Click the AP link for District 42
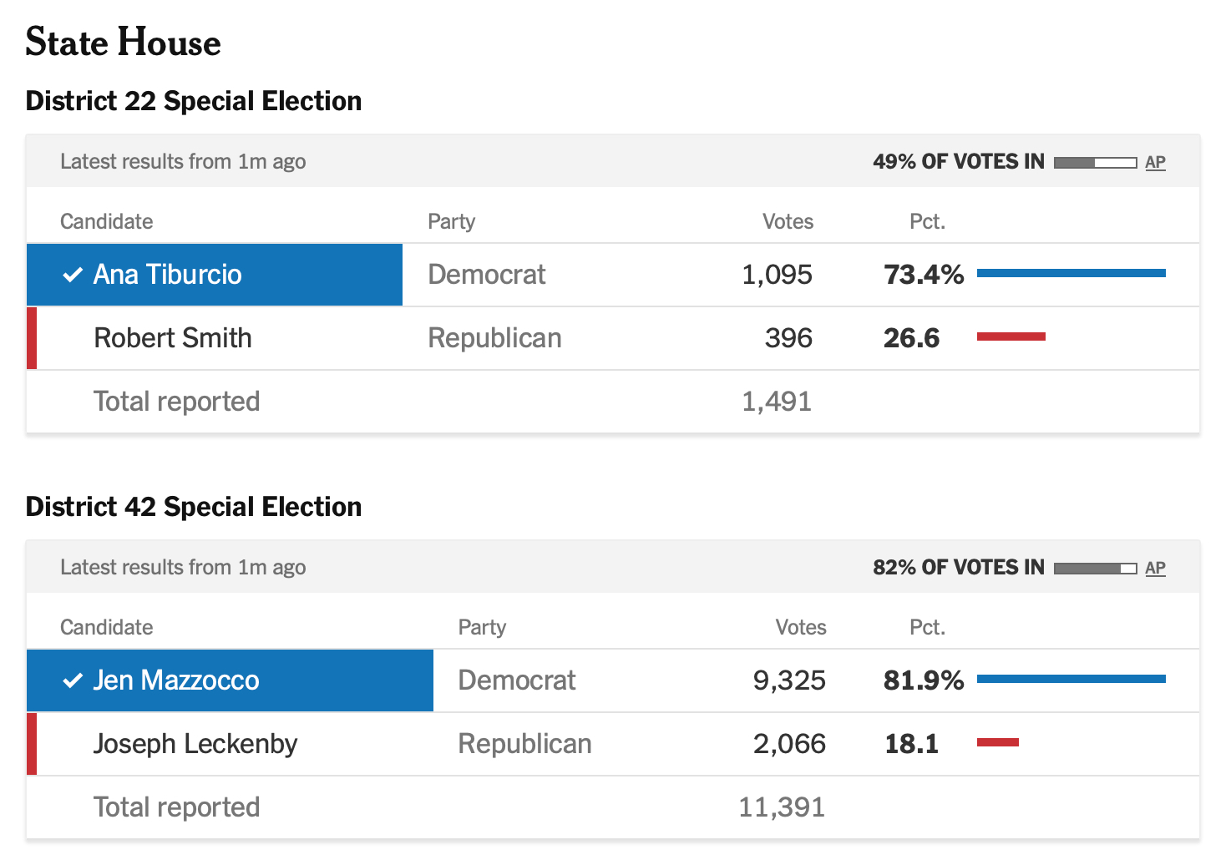Image resolution: width=1231 pixels, height=865 pixels. click(x=1155, y=568)
